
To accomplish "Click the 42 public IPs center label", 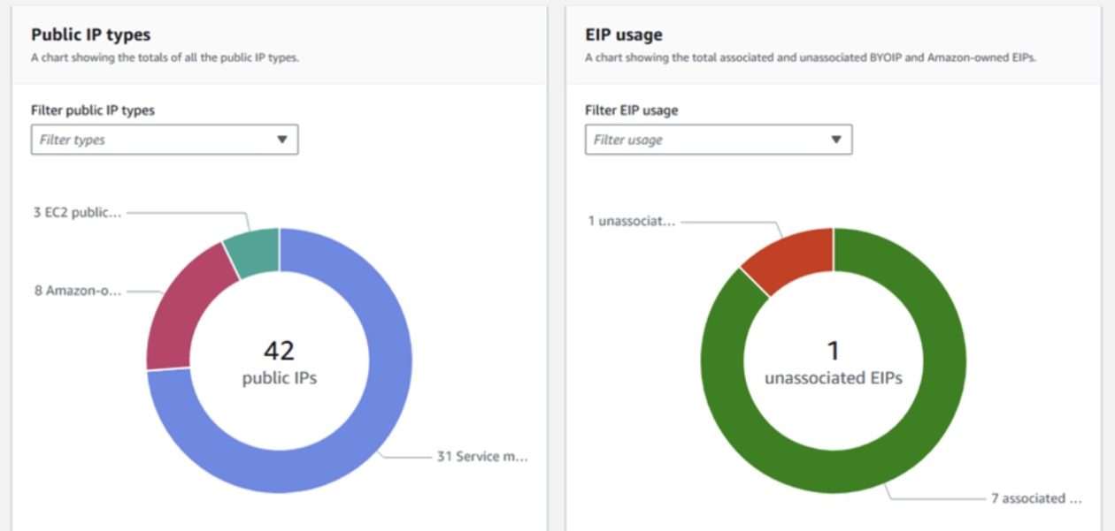I will [280, 360].
